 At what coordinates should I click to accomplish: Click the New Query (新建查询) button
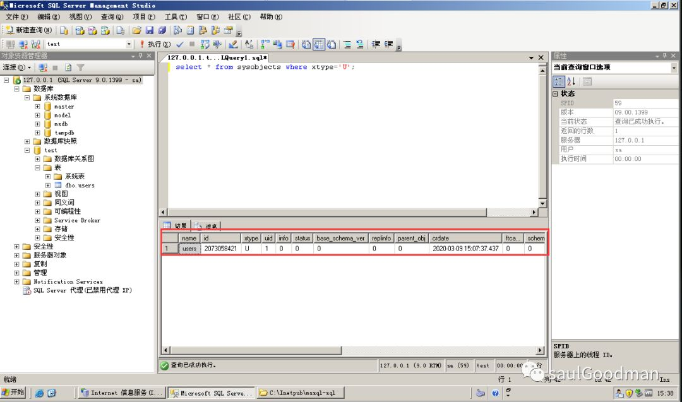pos(29,30)
